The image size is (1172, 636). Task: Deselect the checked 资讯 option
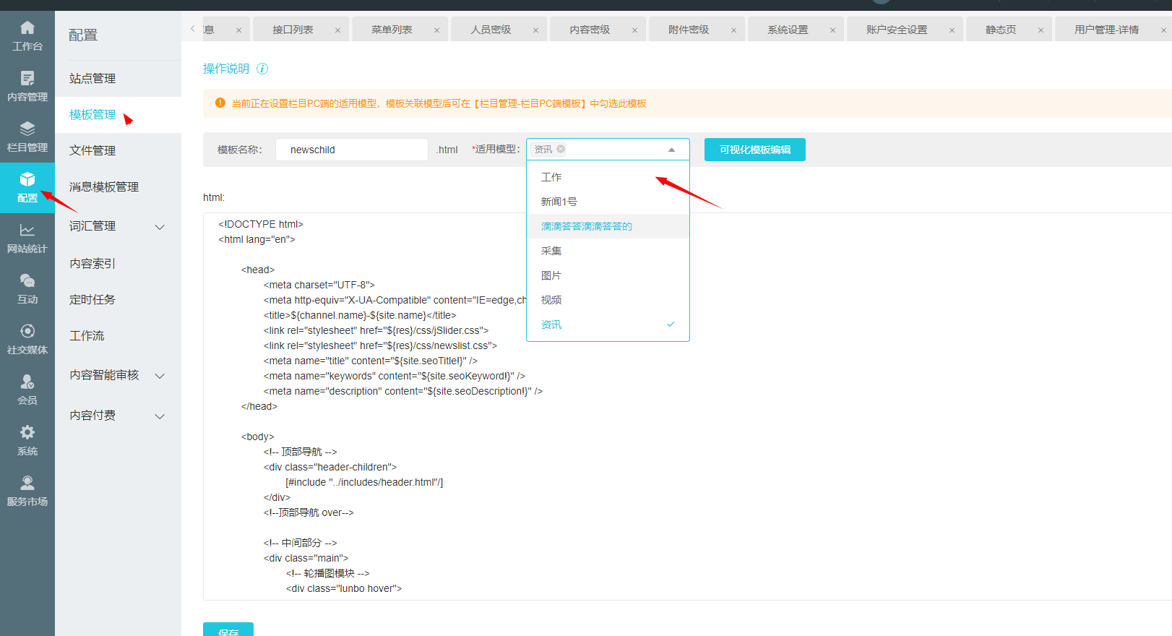coord(608,325)
